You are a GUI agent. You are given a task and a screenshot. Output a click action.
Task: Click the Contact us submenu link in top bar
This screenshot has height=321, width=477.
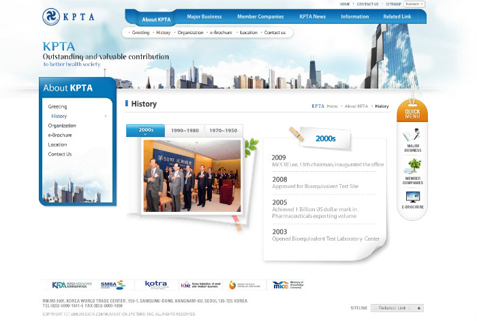pos(275,33)
